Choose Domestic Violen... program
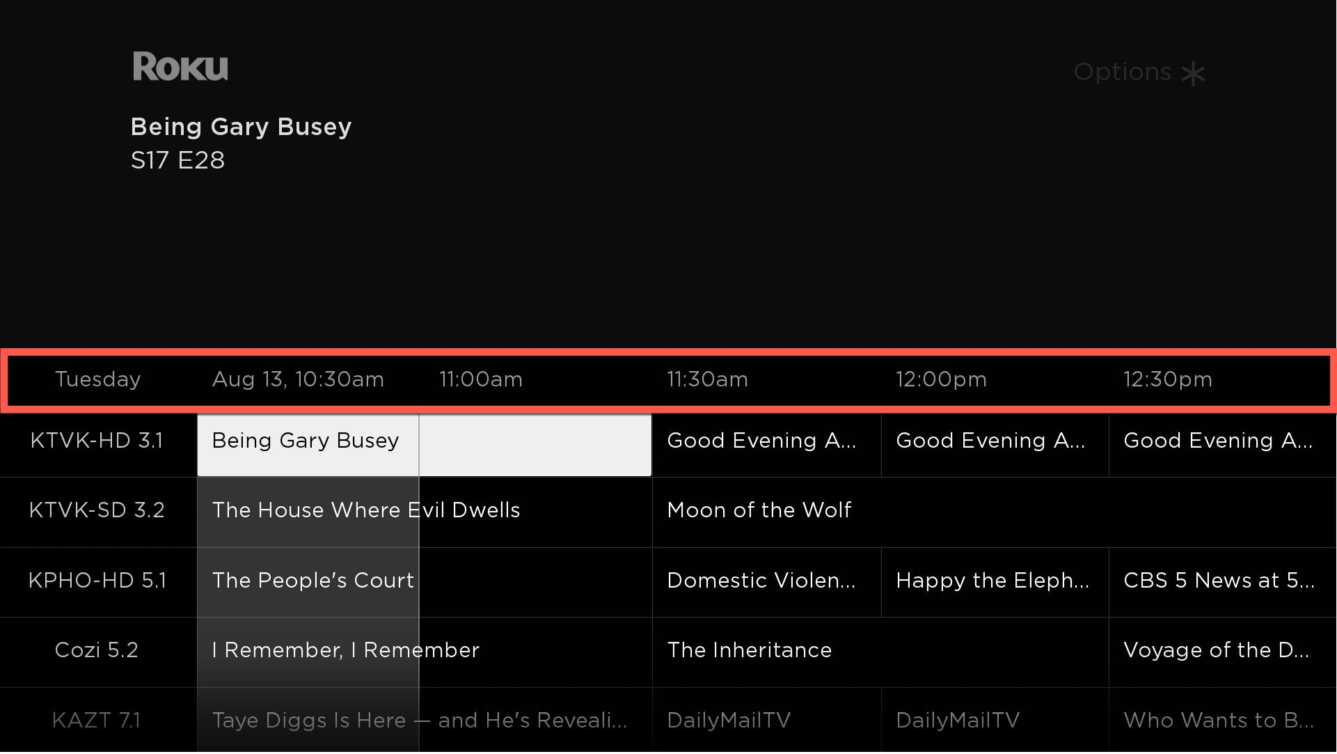 coord(767,583)
